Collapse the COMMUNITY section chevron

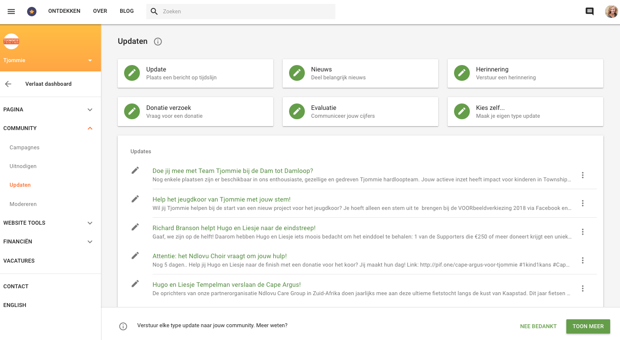90,128
